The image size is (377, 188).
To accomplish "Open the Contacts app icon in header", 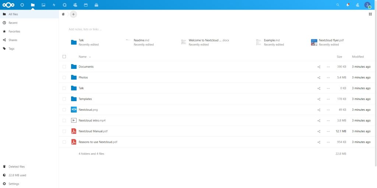I will (75, 5).
